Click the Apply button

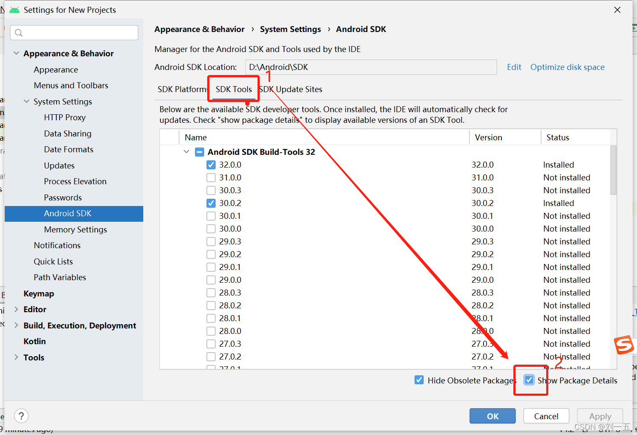(600, 416)
